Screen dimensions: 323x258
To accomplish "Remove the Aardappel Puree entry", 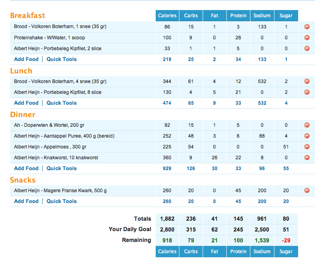I will (x=307, y=136).
